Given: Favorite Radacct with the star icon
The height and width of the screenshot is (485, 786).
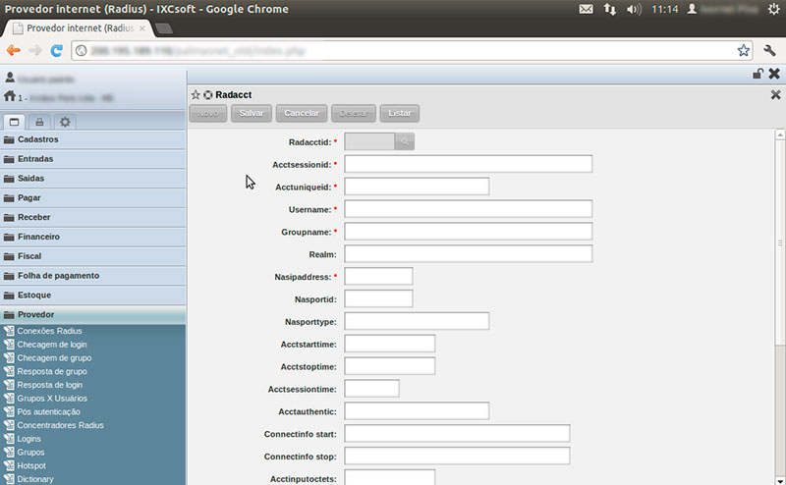Looking at the screenshot, I should pyautogui.click(x=196, y=94).
